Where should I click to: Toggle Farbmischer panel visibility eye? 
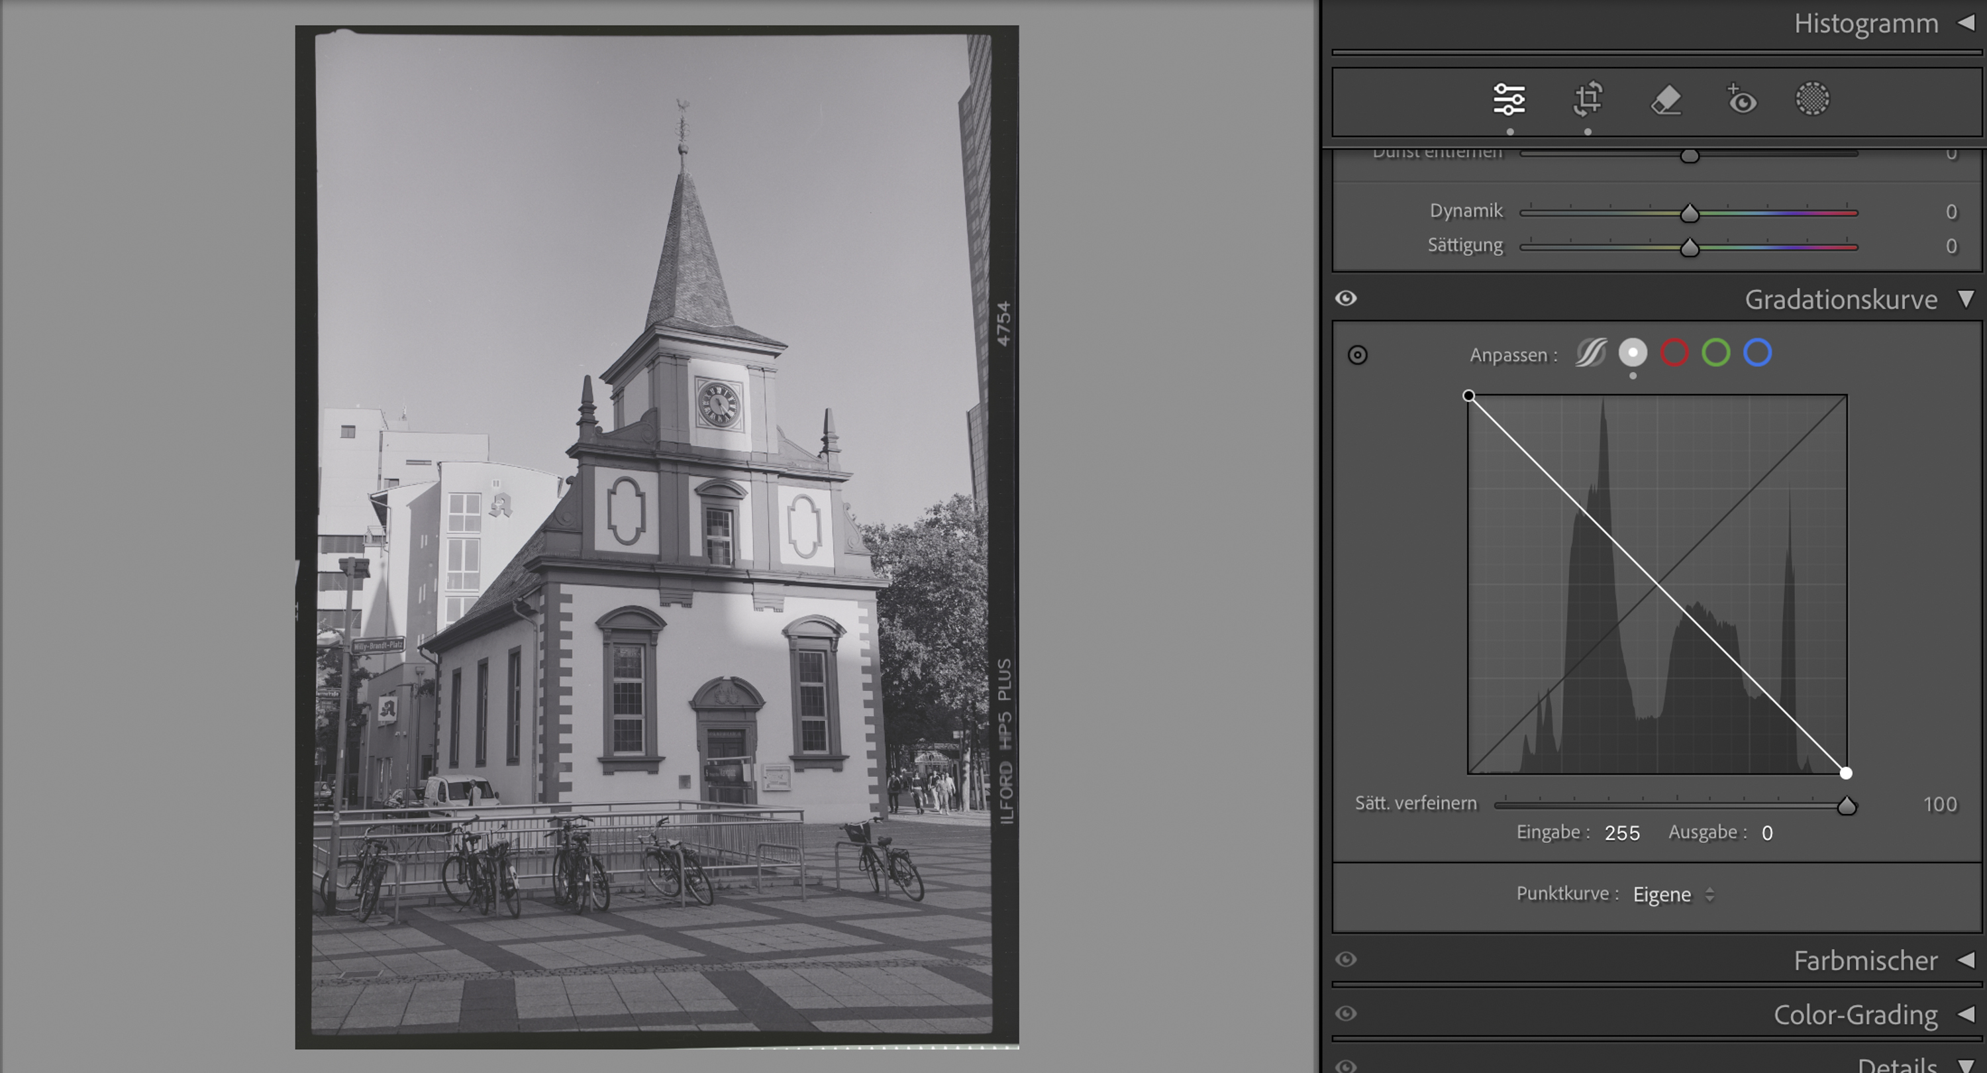point(1346,959)
